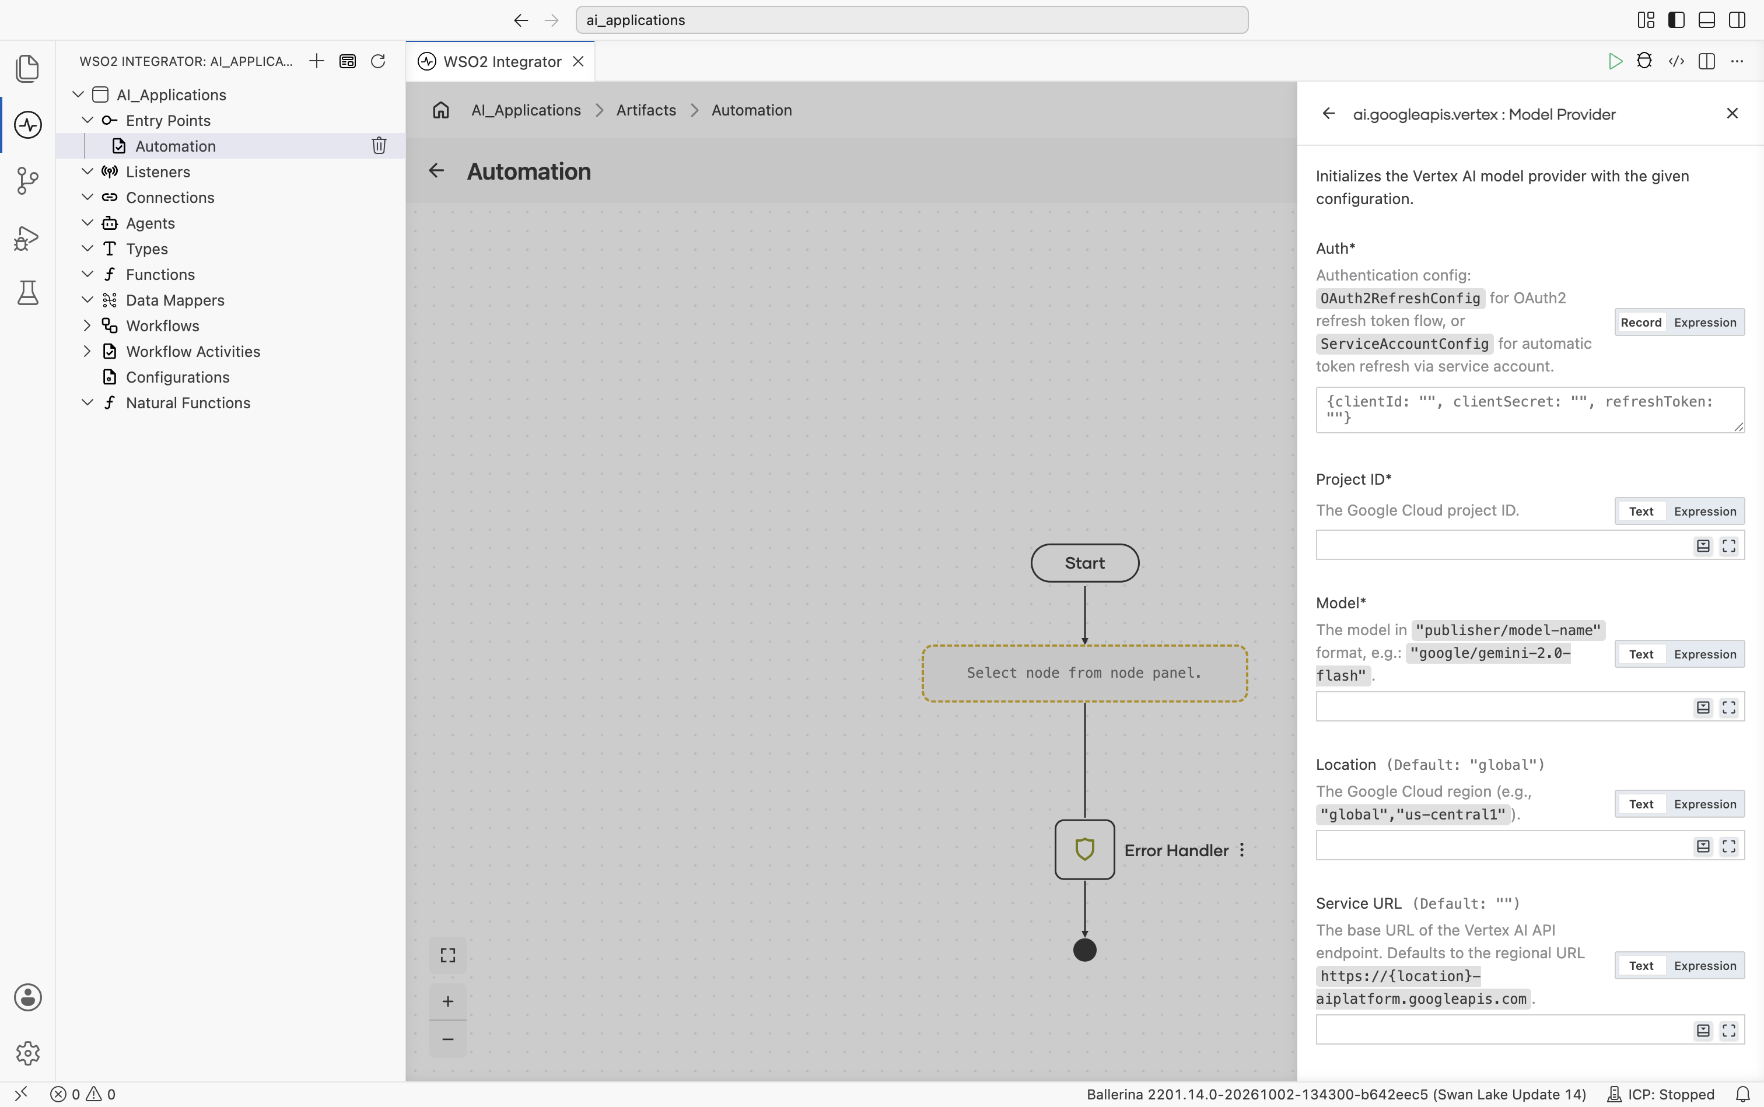The image size is (1764, 1107).
Task: Fit diagram to screen icon
Action: tap(447, 955)
